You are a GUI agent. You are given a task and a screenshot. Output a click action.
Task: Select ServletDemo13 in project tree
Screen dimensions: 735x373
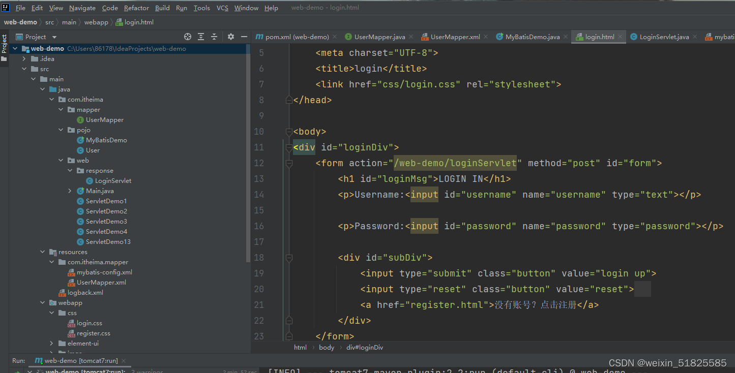(108, 242)
